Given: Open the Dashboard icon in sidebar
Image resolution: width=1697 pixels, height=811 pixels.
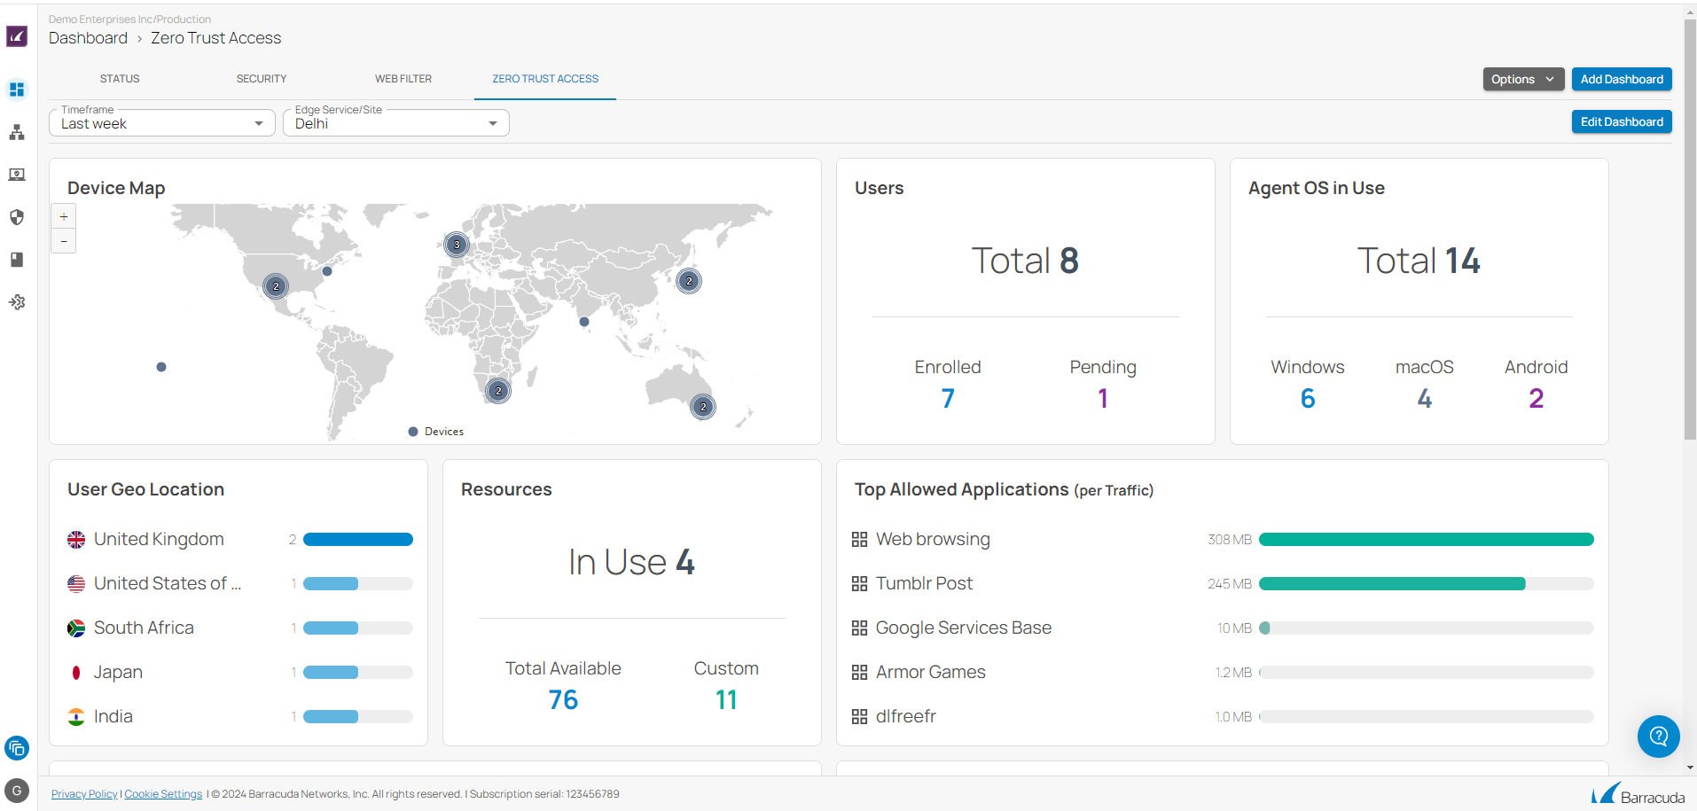Looking at the screenshot, I should [17, 90].
